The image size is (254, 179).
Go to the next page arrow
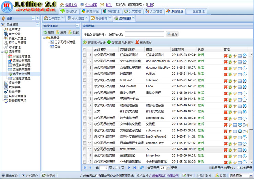[x=129, y=168]
